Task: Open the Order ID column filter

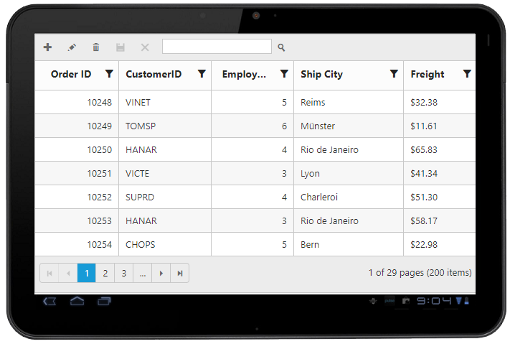Action: 109,74
